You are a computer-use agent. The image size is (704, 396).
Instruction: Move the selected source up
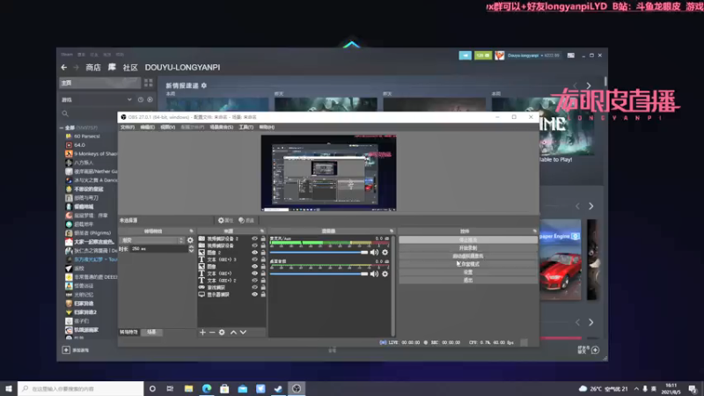point(233,333)
